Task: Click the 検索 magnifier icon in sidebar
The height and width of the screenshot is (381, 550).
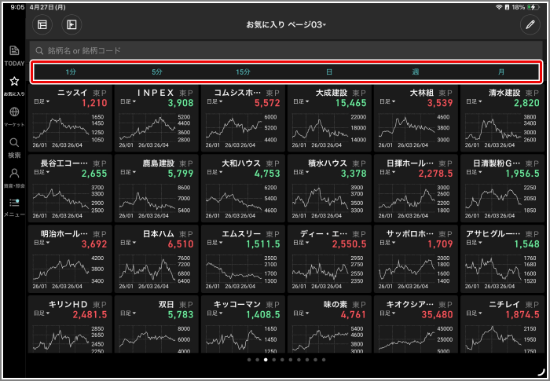Action: coord(14,146)
